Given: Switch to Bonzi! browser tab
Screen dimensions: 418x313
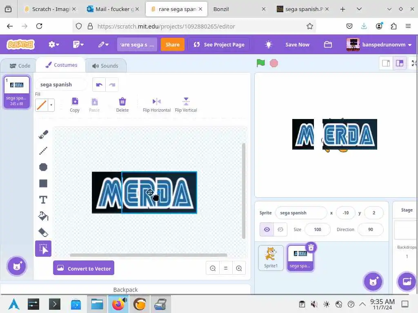Looking at the screenshot, I should pyautogui.click(x=239, y=9).
